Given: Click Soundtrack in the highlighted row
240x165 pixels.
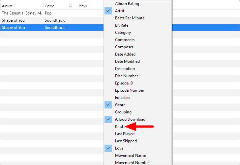Looking at the screenshot, I should pos(55,28).
